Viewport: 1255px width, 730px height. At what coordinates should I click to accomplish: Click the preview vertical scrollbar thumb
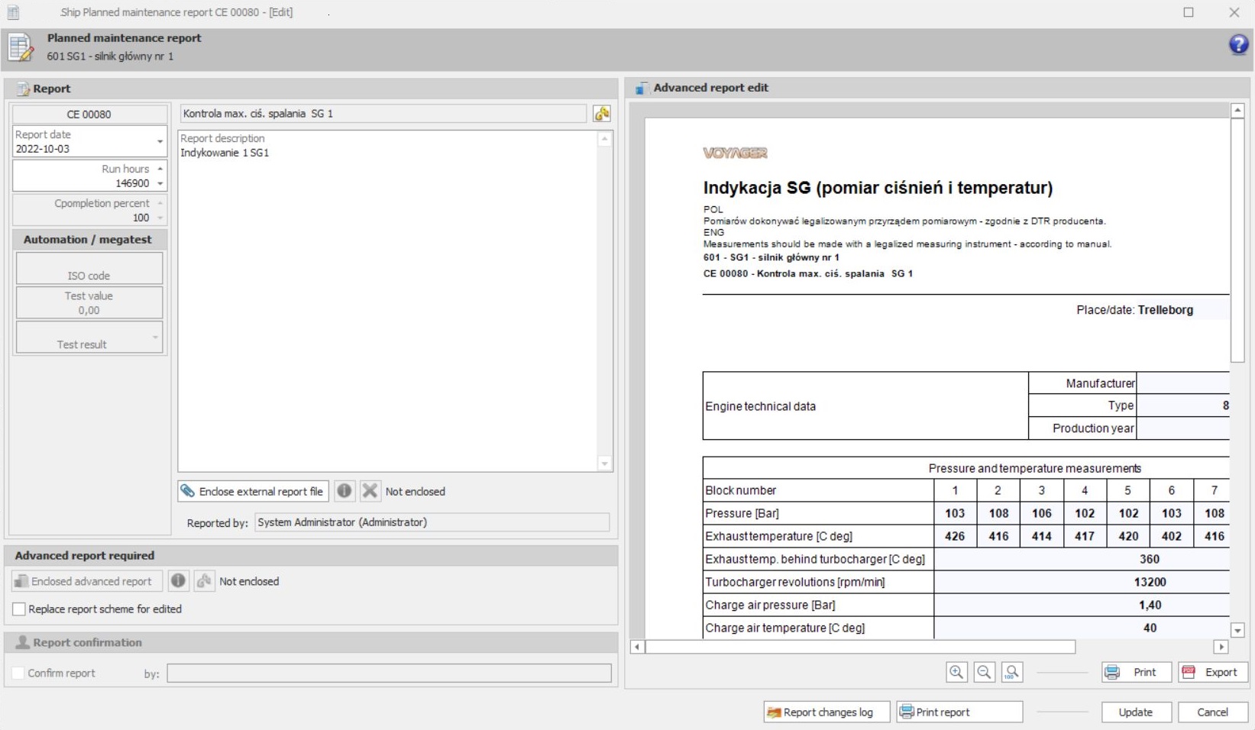(1237, 240)
